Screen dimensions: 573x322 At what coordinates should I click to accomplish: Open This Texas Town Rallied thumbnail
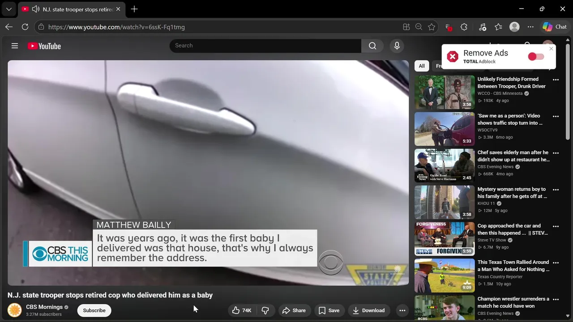click(x=445, y=275)
